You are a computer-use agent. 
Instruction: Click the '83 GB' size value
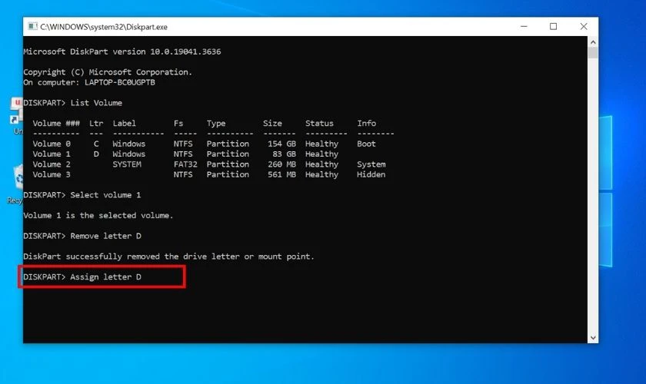[x=285, y=154]
